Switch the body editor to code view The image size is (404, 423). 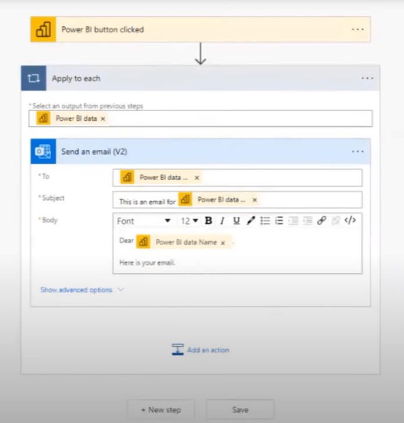[350, 220]
